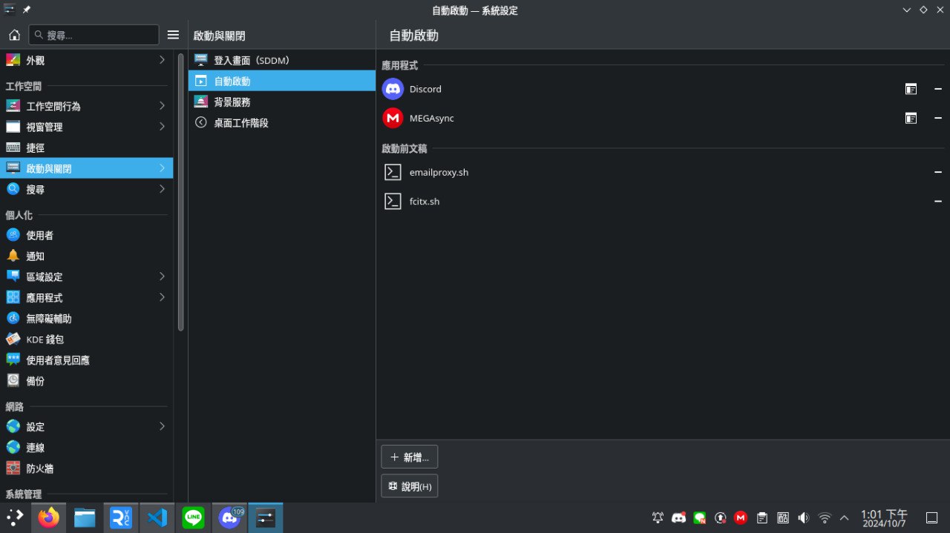Image resolution: width=950 pixels, height=533 pixels.
Task: Remove emailproxy.sh from startup scripts
Action: [x=937, y=172]
